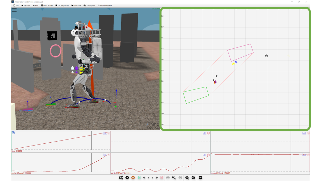
Task: Click the fiducial marker on gray pillar
Action: tap(52, 36)
